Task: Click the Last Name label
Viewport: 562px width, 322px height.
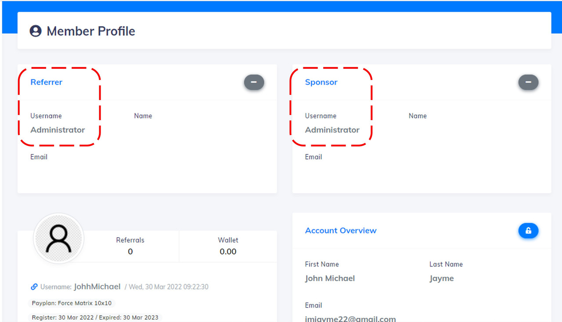Action: point(446,264)
